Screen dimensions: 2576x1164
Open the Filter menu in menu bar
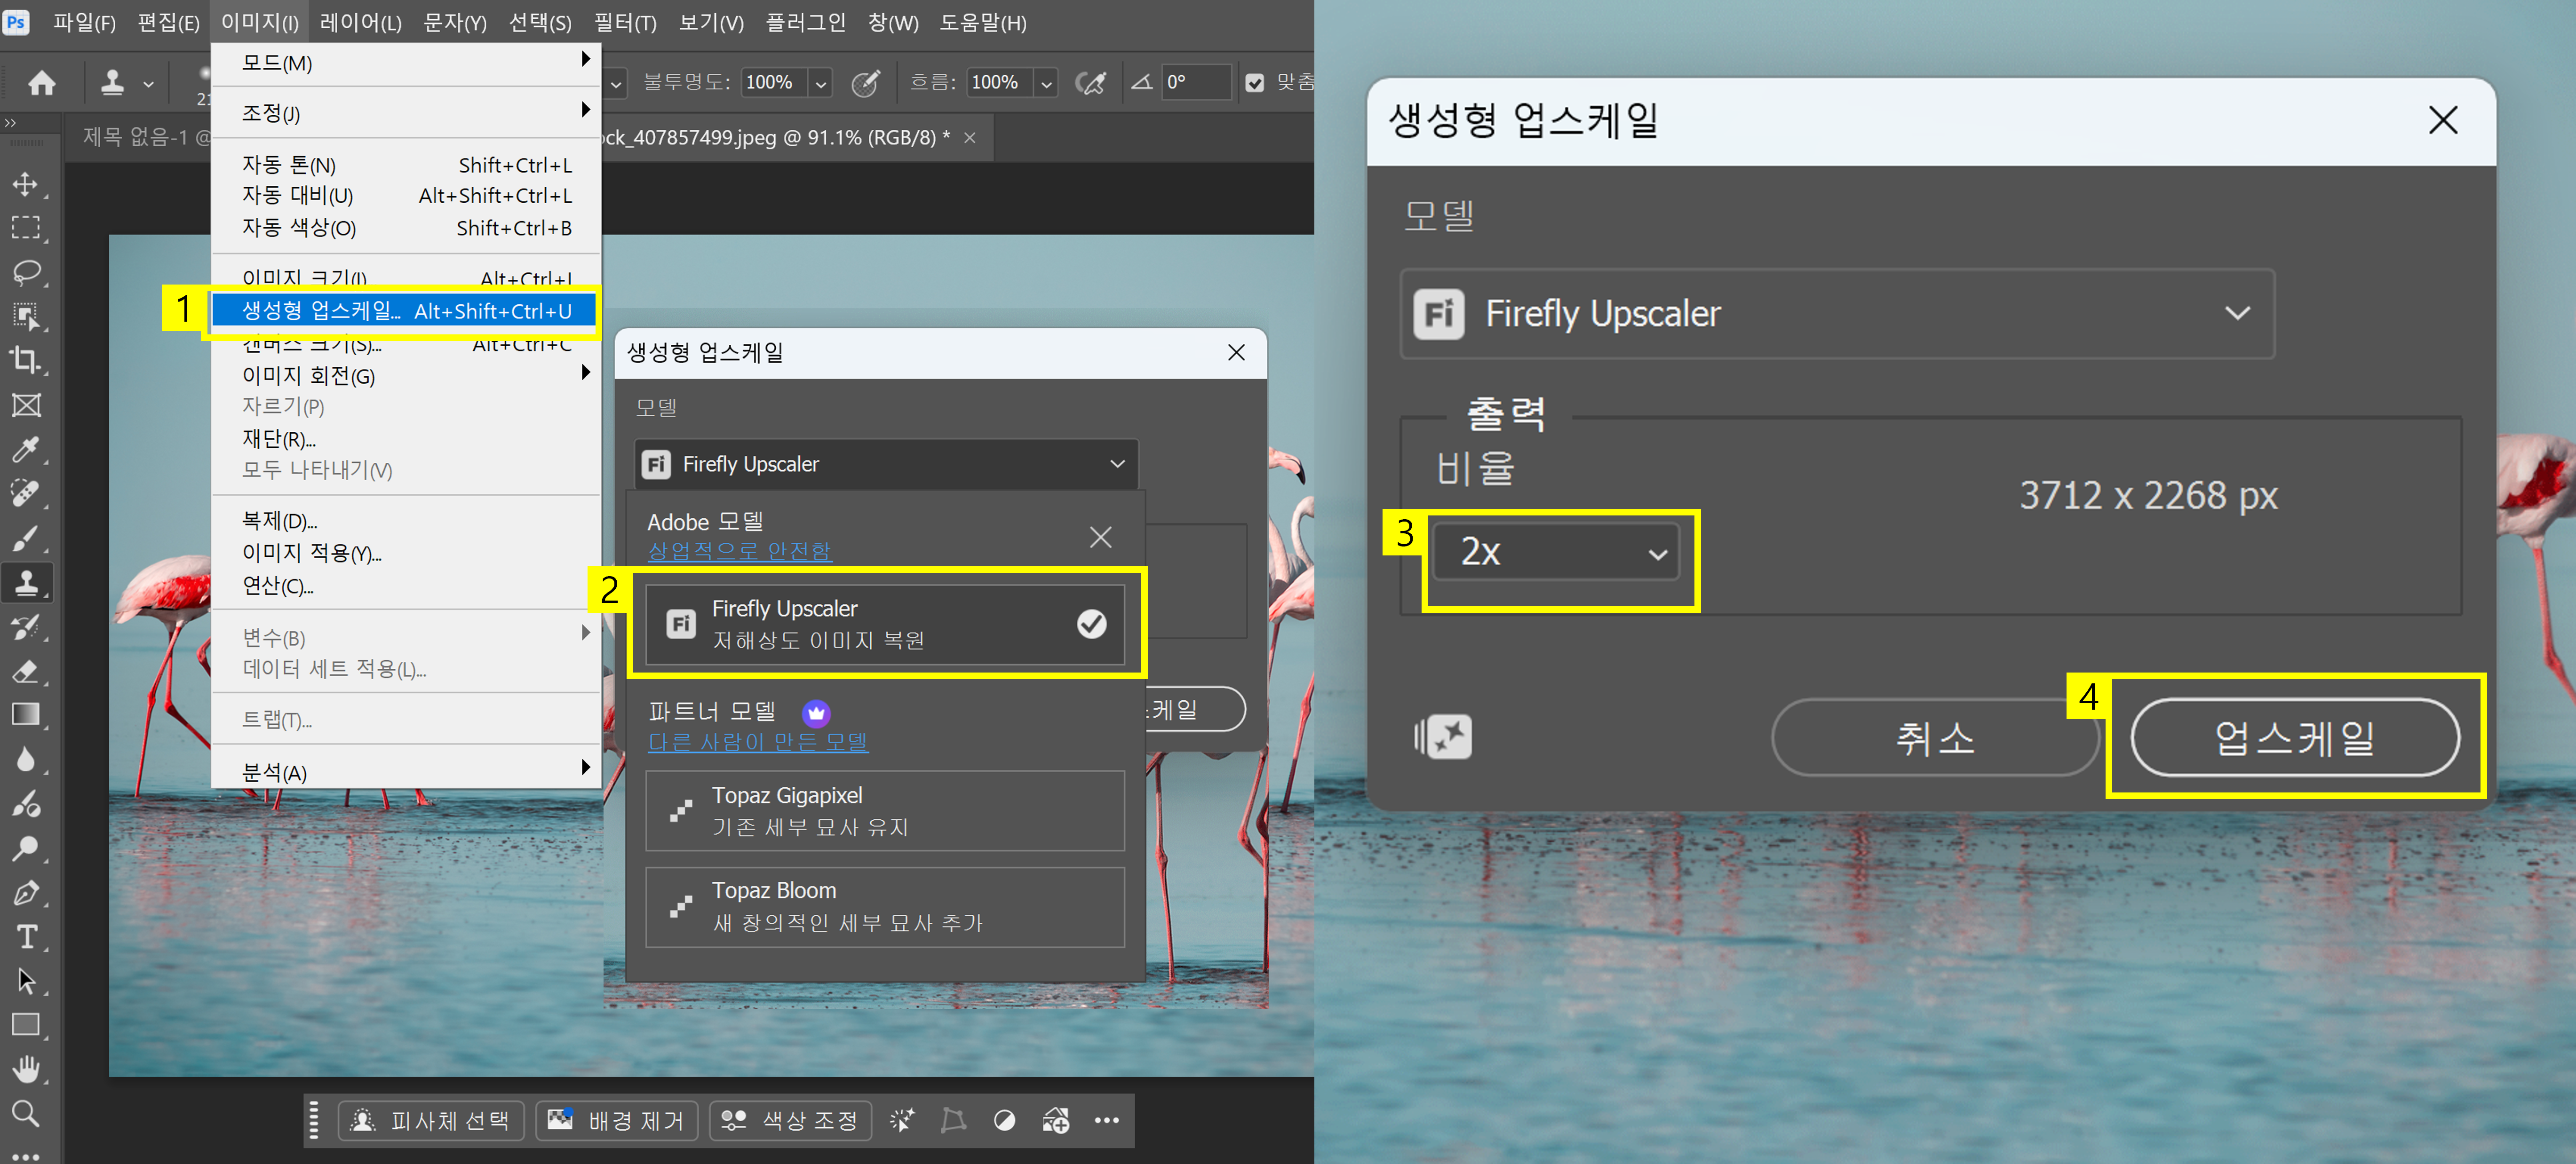[624, 22]
